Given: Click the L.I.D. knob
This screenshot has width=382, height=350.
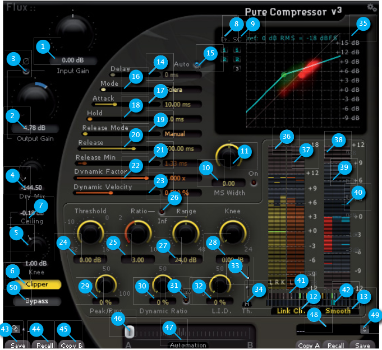Looking at the screenshot, I should pos(217,286).
